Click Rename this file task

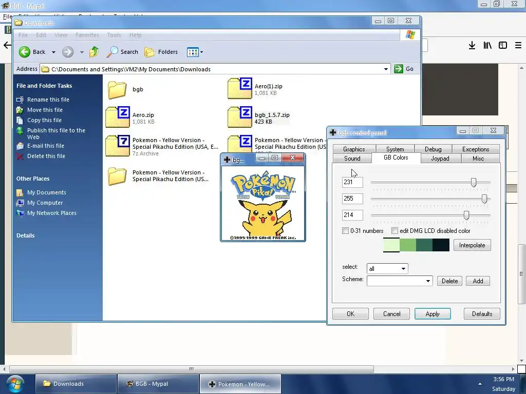point(48,100)
